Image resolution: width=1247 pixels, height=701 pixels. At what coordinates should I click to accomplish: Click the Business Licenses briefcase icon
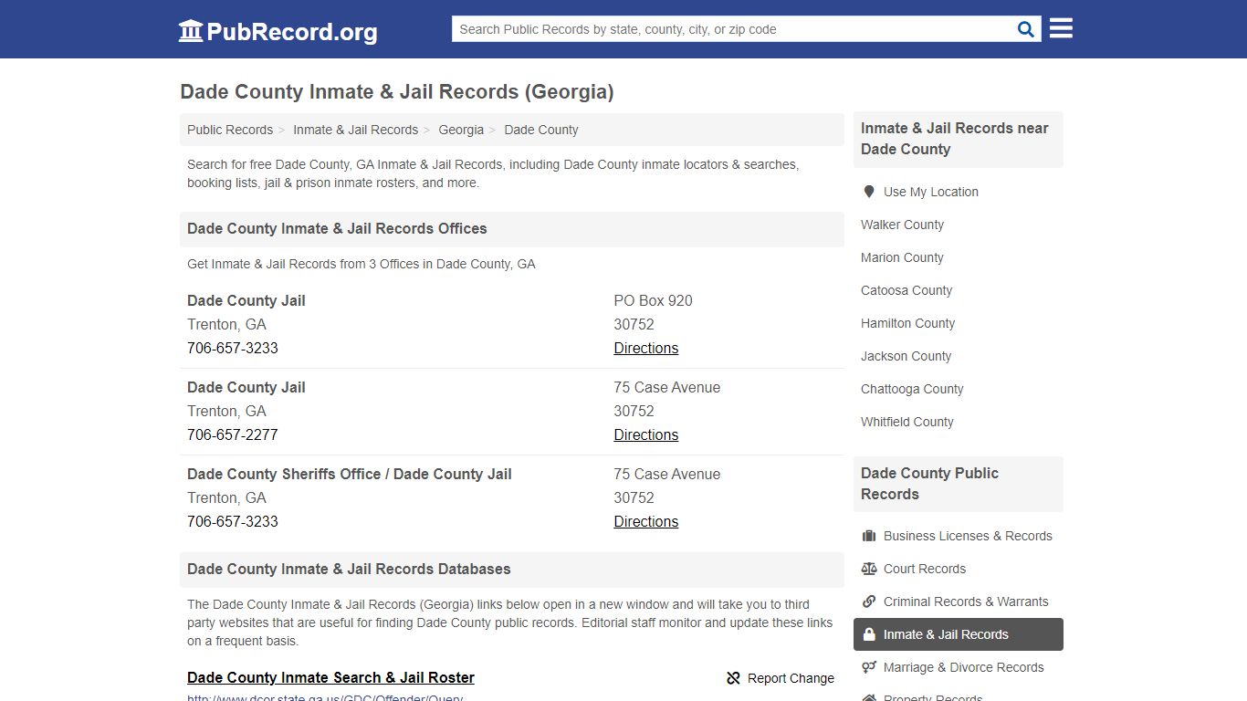[869, 536]
